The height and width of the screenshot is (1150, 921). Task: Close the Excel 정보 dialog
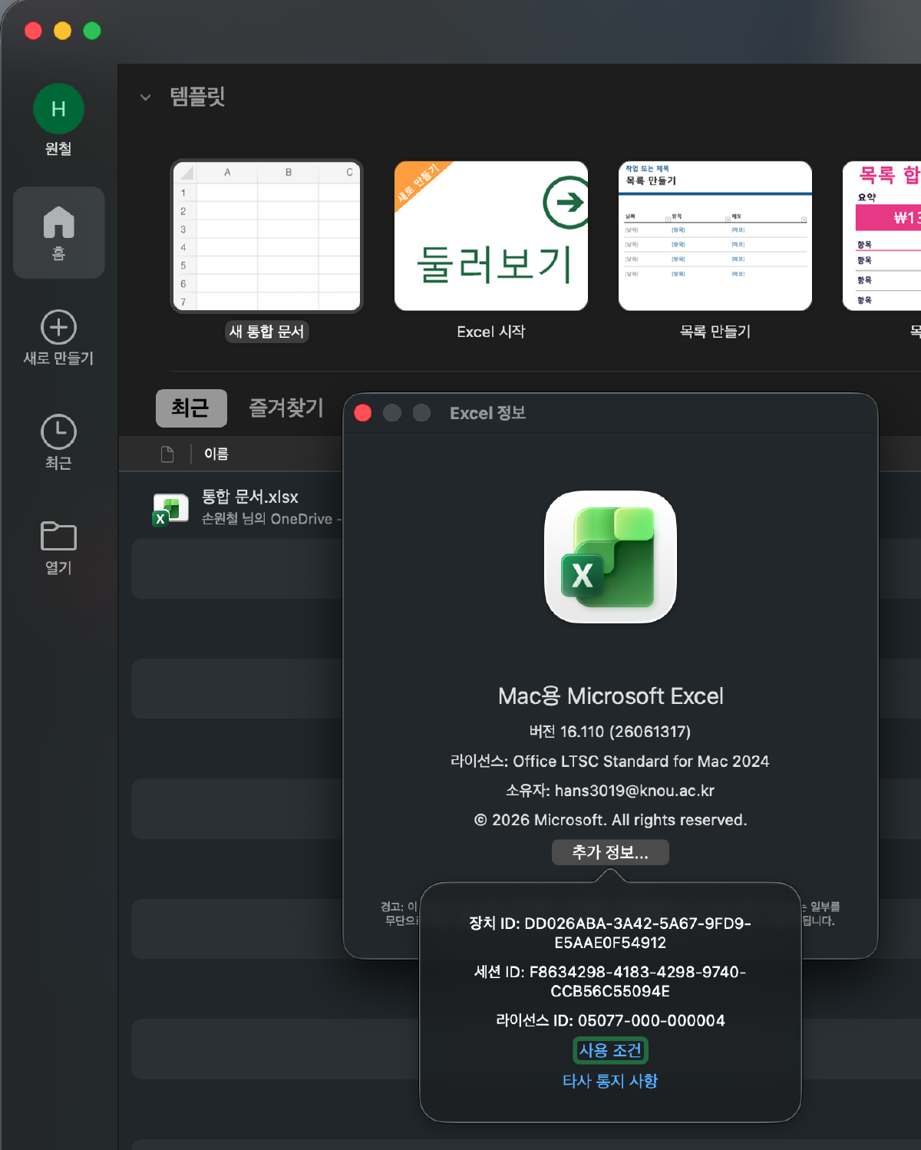click(363, 413)
